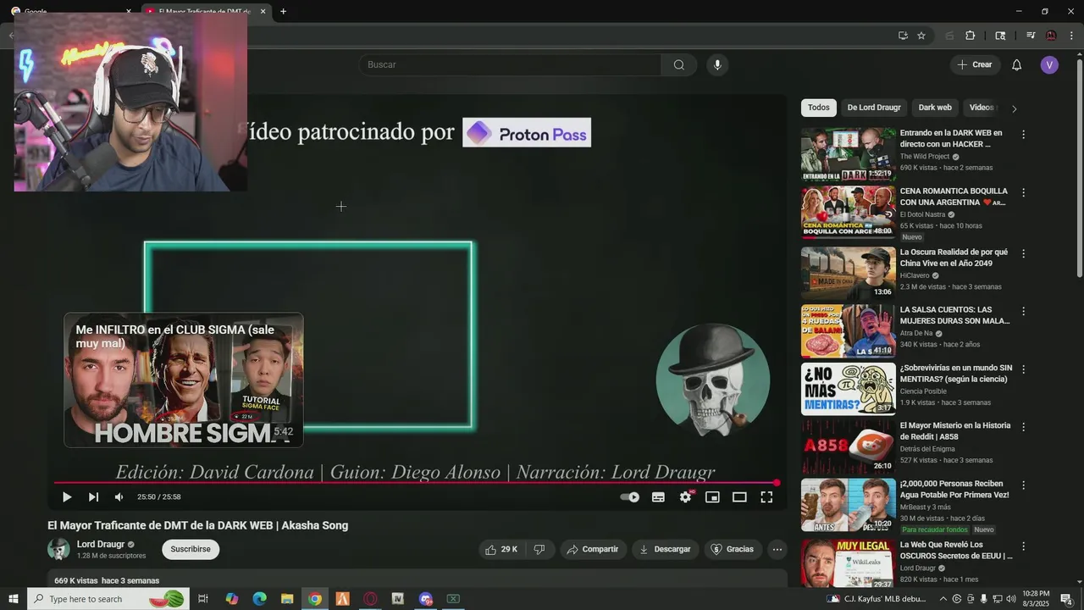1084x610 pixels.
Task: Open options for 'LA SALSA CUENTOS' video
Action: [1023, 311]
